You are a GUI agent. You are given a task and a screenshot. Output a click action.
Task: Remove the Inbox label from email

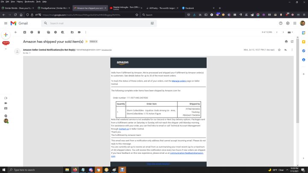96,41
